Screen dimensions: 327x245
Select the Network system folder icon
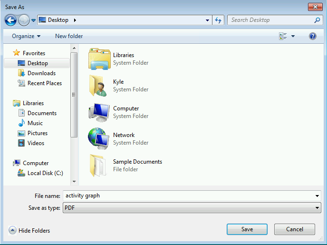click(99, 138)
